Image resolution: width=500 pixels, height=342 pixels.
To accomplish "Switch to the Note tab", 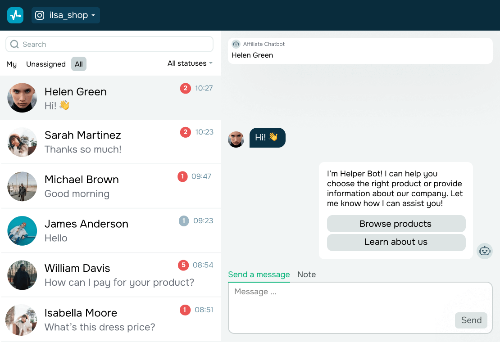I will pos(306,274).
